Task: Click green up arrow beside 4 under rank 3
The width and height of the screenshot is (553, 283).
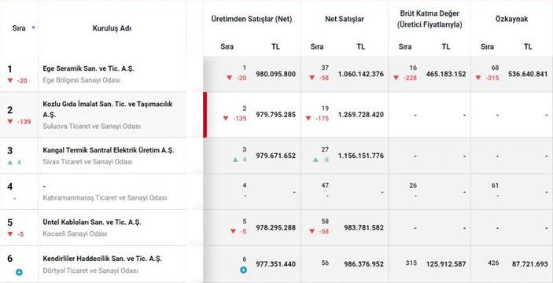Action: click(x=10, y=163)
